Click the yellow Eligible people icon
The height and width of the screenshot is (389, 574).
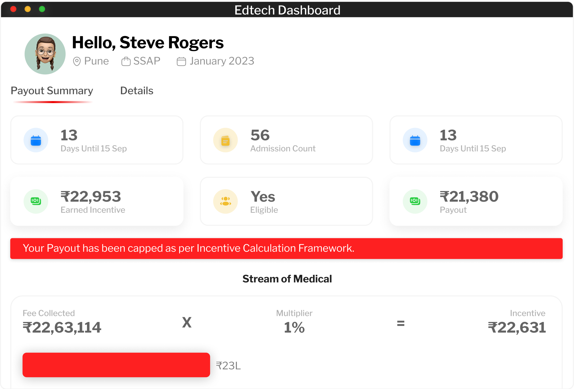tap(225, 201)
